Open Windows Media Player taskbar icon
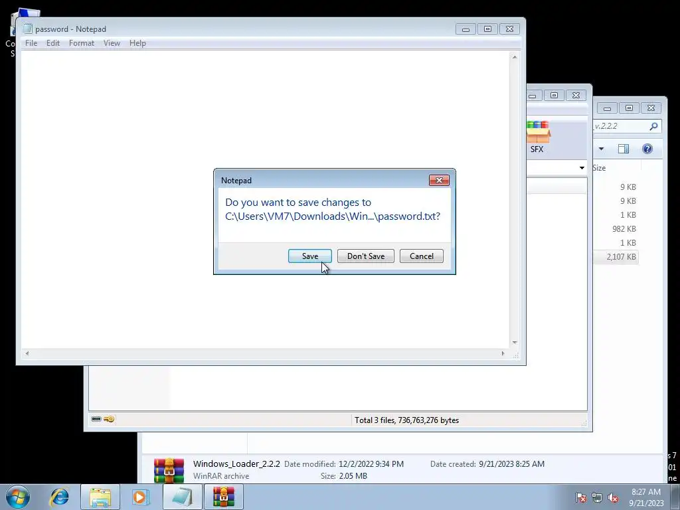The width and height of the screenshot is (680, 510). coord(140,497)
